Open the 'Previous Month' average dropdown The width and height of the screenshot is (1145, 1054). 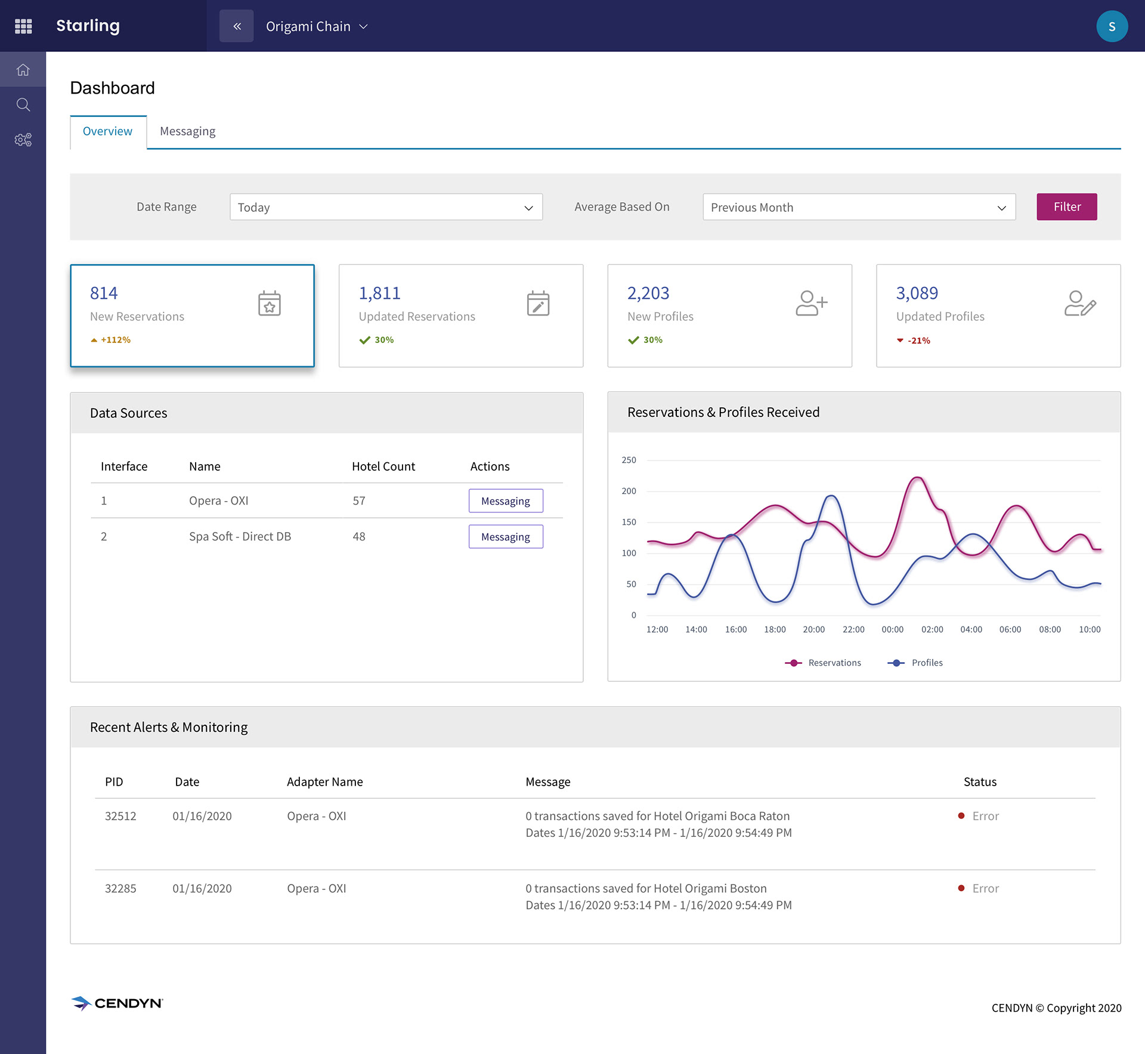(859, 207)
